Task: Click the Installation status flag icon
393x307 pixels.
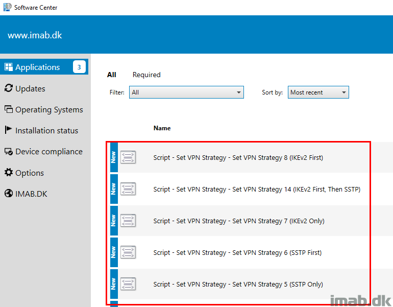Action: click(8, 130)
